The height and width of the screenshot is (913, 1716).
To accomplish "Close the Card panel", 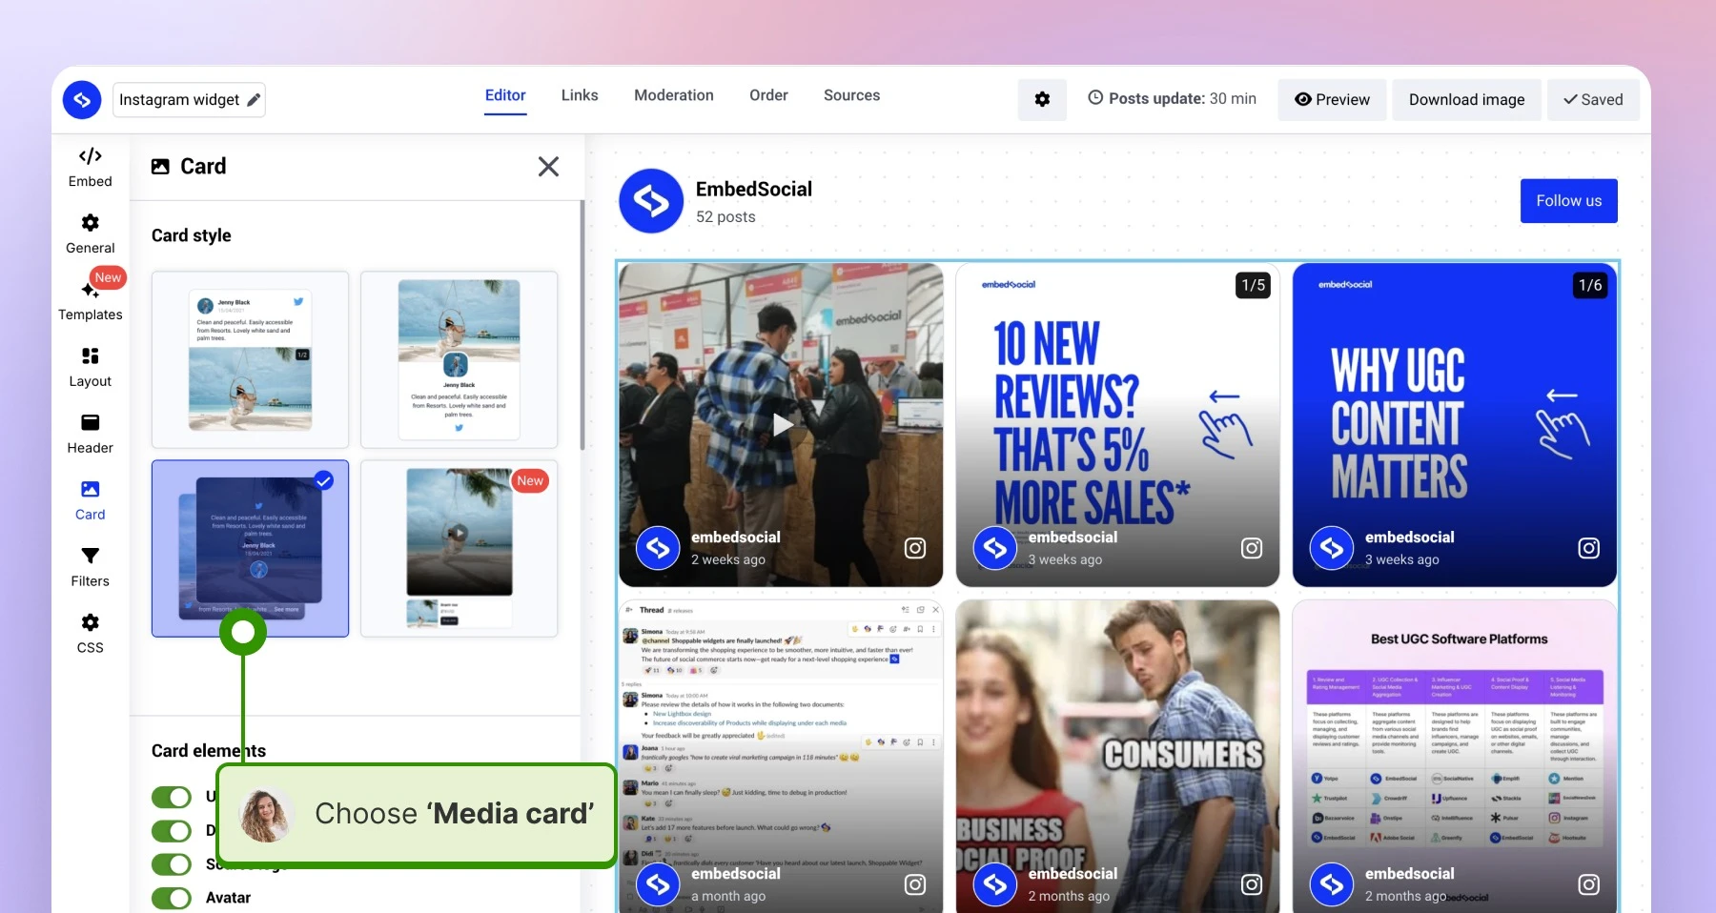I will click(548, 167).
